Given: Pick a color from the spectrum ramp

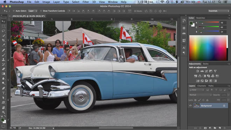Looking at the screenshot, I should point(209,48).
